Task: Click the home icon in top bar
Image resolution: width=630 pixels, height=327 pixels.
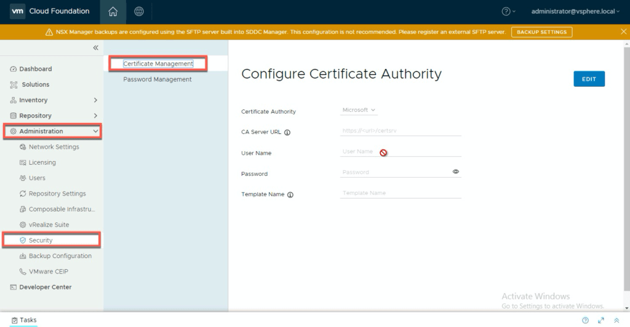Action: coord(113,11)
